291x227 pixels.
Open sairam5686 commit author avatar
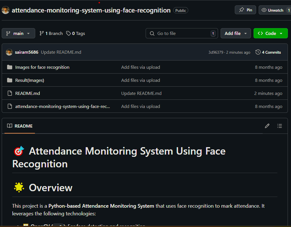coord(9,52)
